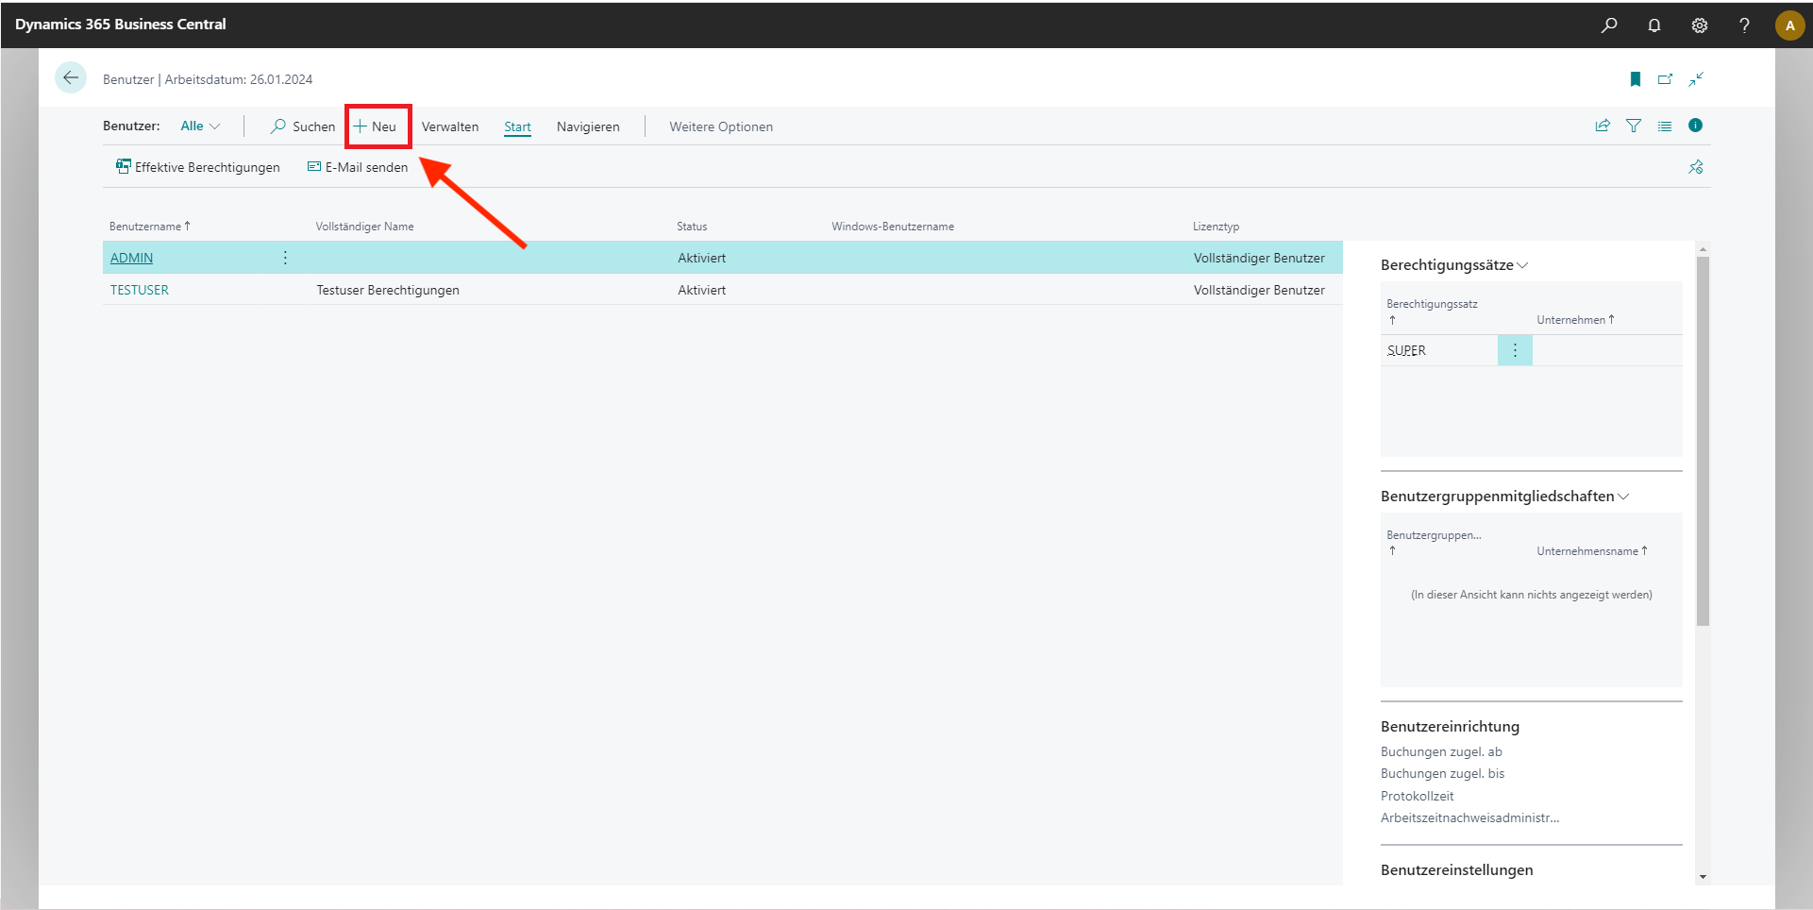Image resolution: width=1813 pixels, height=910 pixels.
Task: Click Effektive Berechtigungen action
Action: (x=198, y=167)
